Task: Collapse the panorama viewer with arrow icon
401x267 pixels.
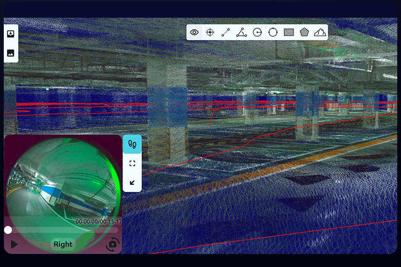Action: point(132,182)
